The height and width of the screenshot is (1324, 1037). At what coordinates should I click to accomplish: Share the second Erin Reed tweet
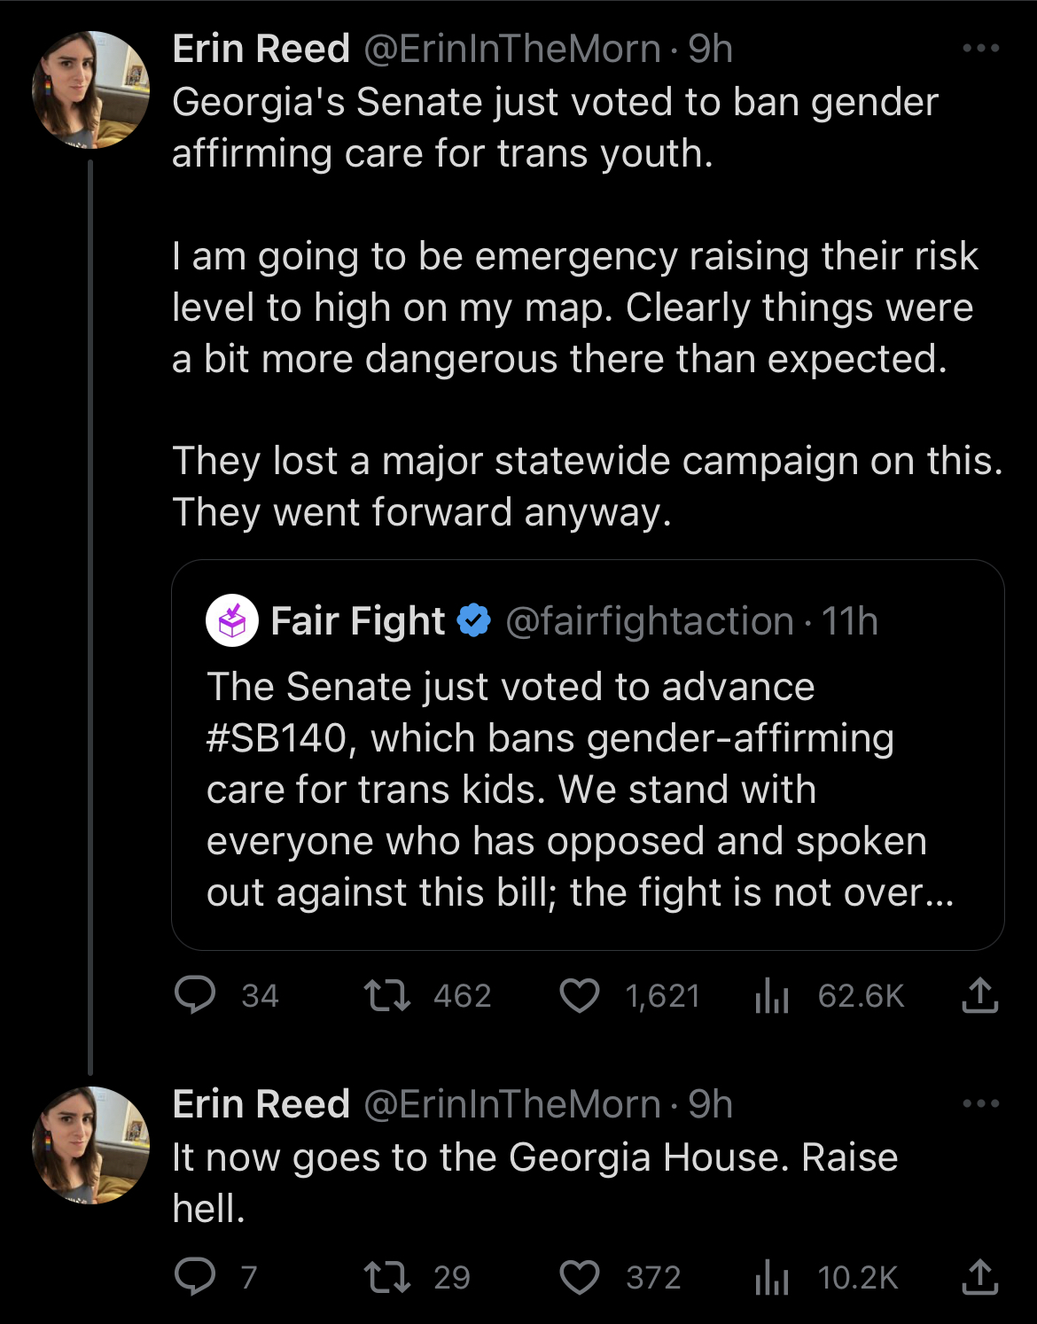point(979,1276)
